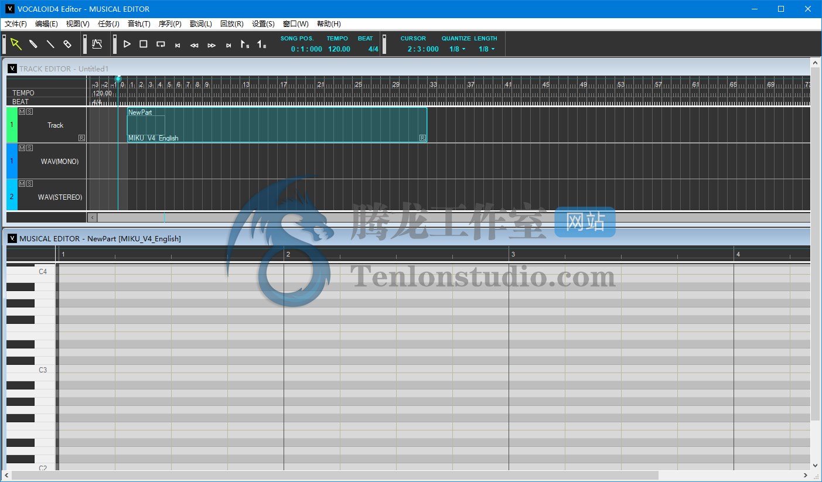822x482 pixels.
Task: Open the 歌词(L) menu
Action: [201, 24]
